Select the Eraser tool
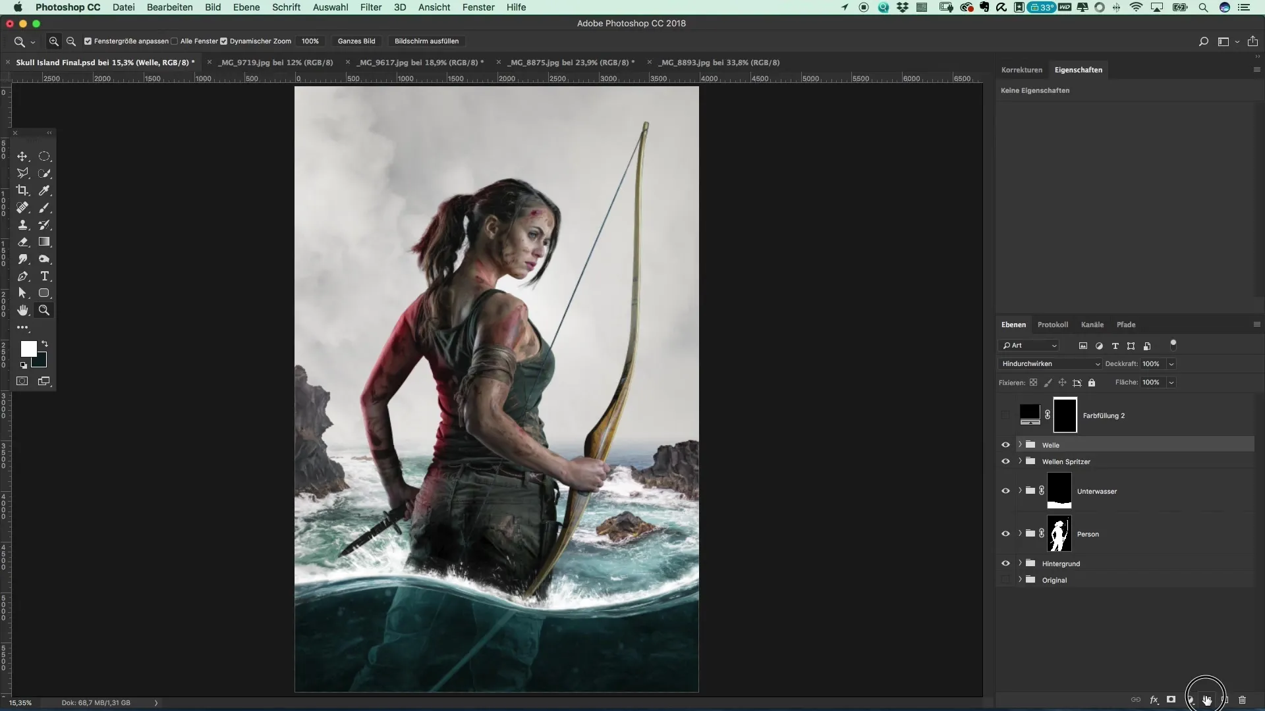This screenshot has height=711, width=1265. click(22, 242)
